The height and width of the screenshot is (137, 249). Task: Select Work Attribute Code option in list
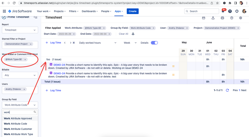[20, 123]
